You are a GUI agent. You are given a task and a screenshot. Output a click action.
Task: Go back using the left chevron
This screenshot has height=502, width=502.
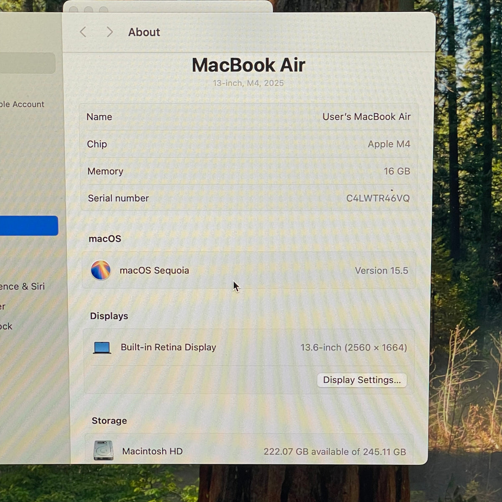83,32
